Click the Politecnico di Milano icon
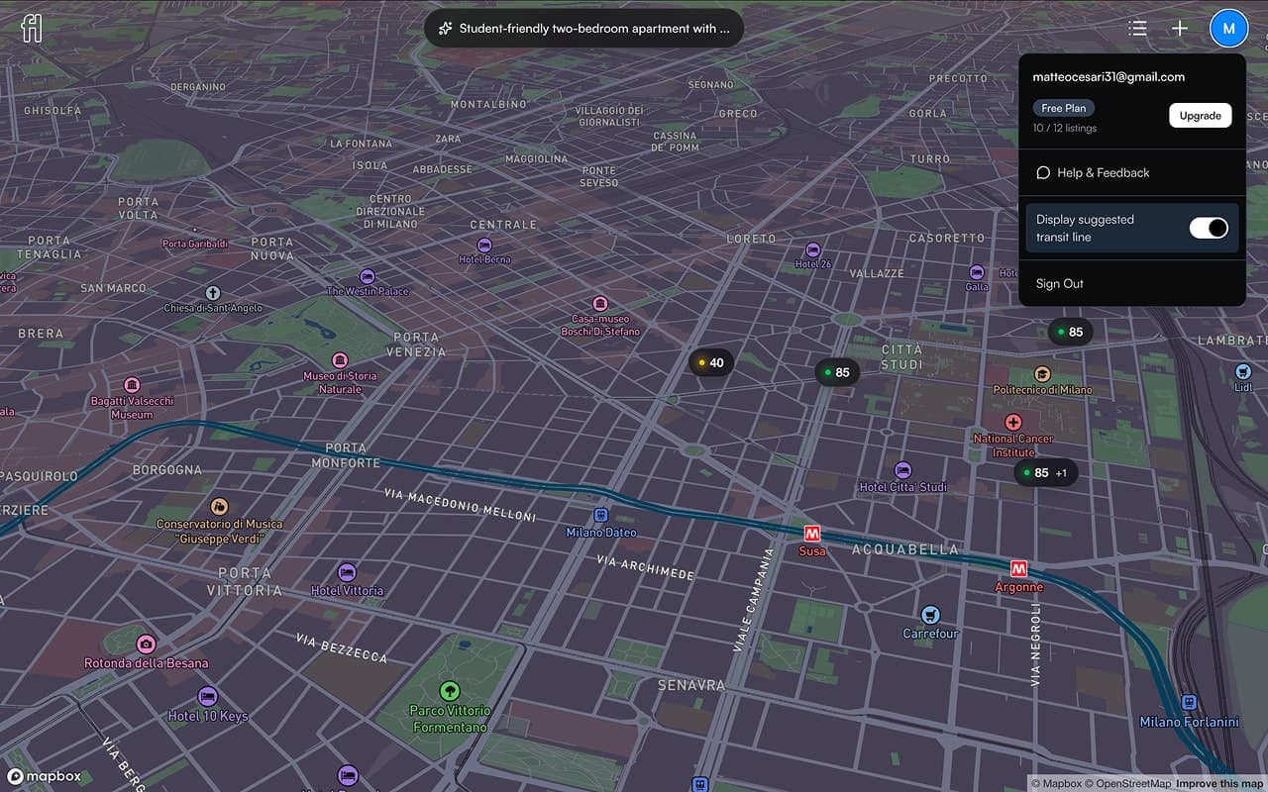 (1041, 374)
